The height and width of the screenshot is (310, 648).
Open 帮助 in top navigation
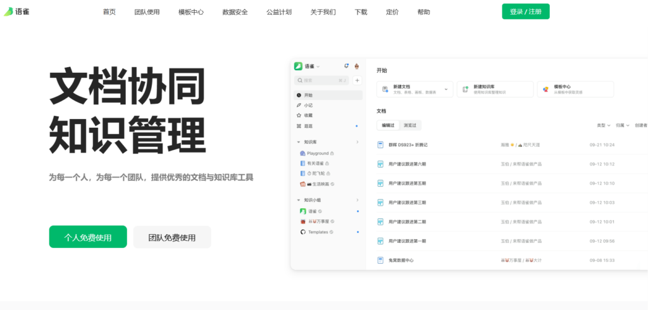[423, 12]
